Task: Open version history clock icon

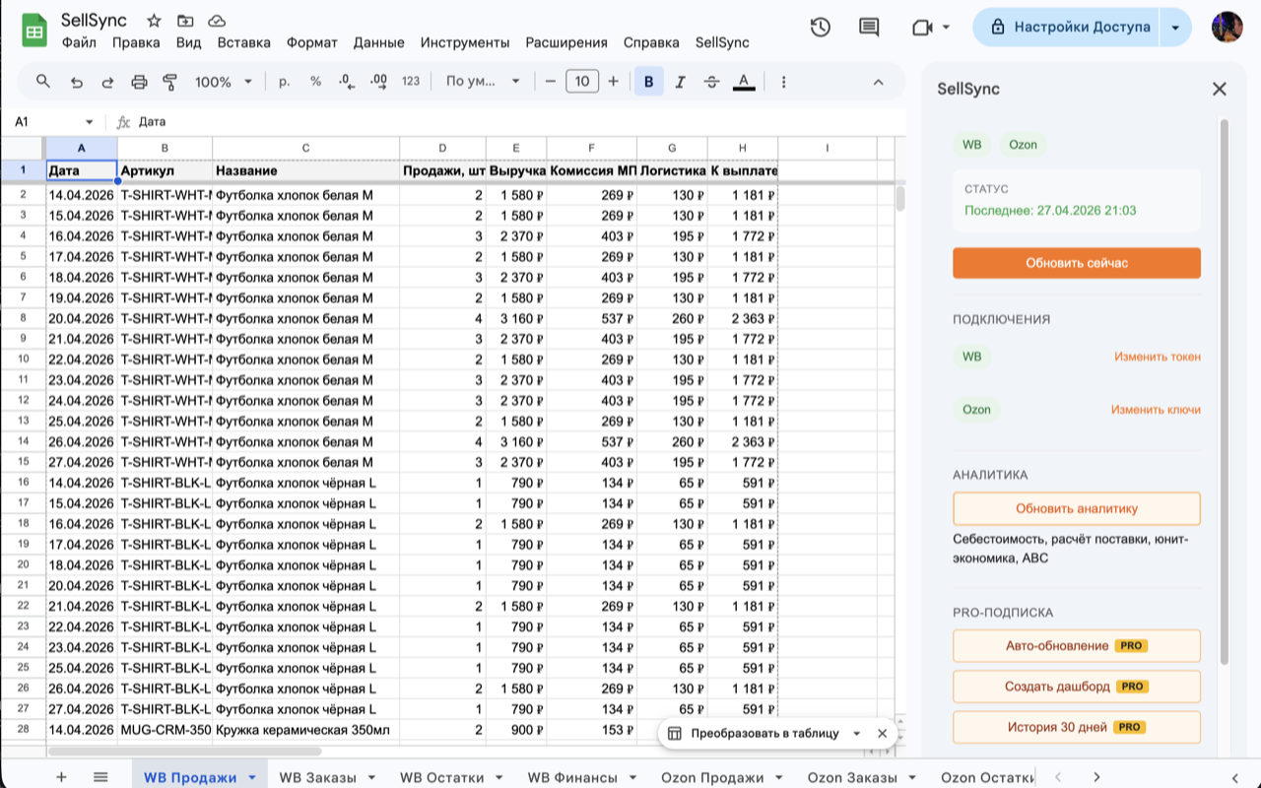Action: [x=820, y=28]
